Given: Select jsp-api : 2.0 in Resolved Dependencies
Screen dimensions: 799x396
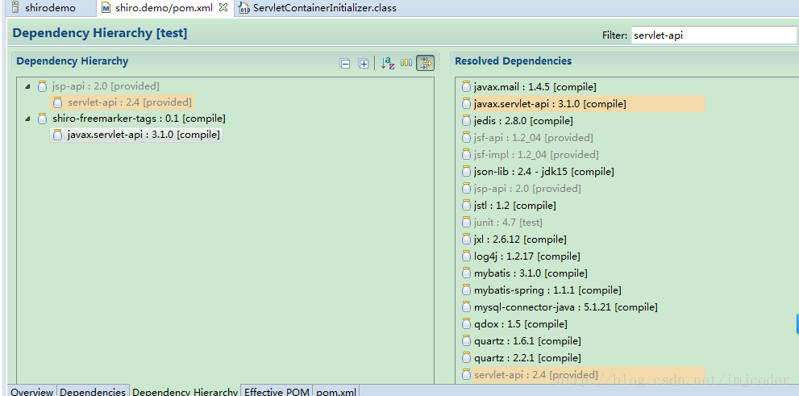Looking at the screenshot, I should click(x=527, y=188).
